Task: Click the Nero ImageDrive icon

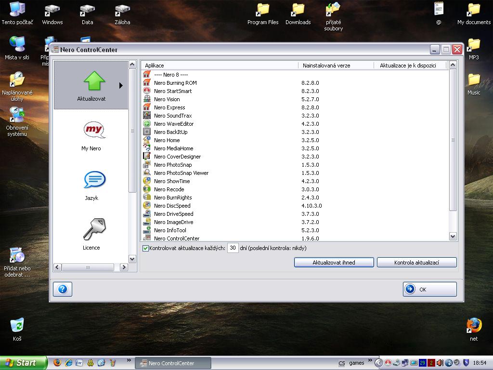Action: (x=147, y=222)
